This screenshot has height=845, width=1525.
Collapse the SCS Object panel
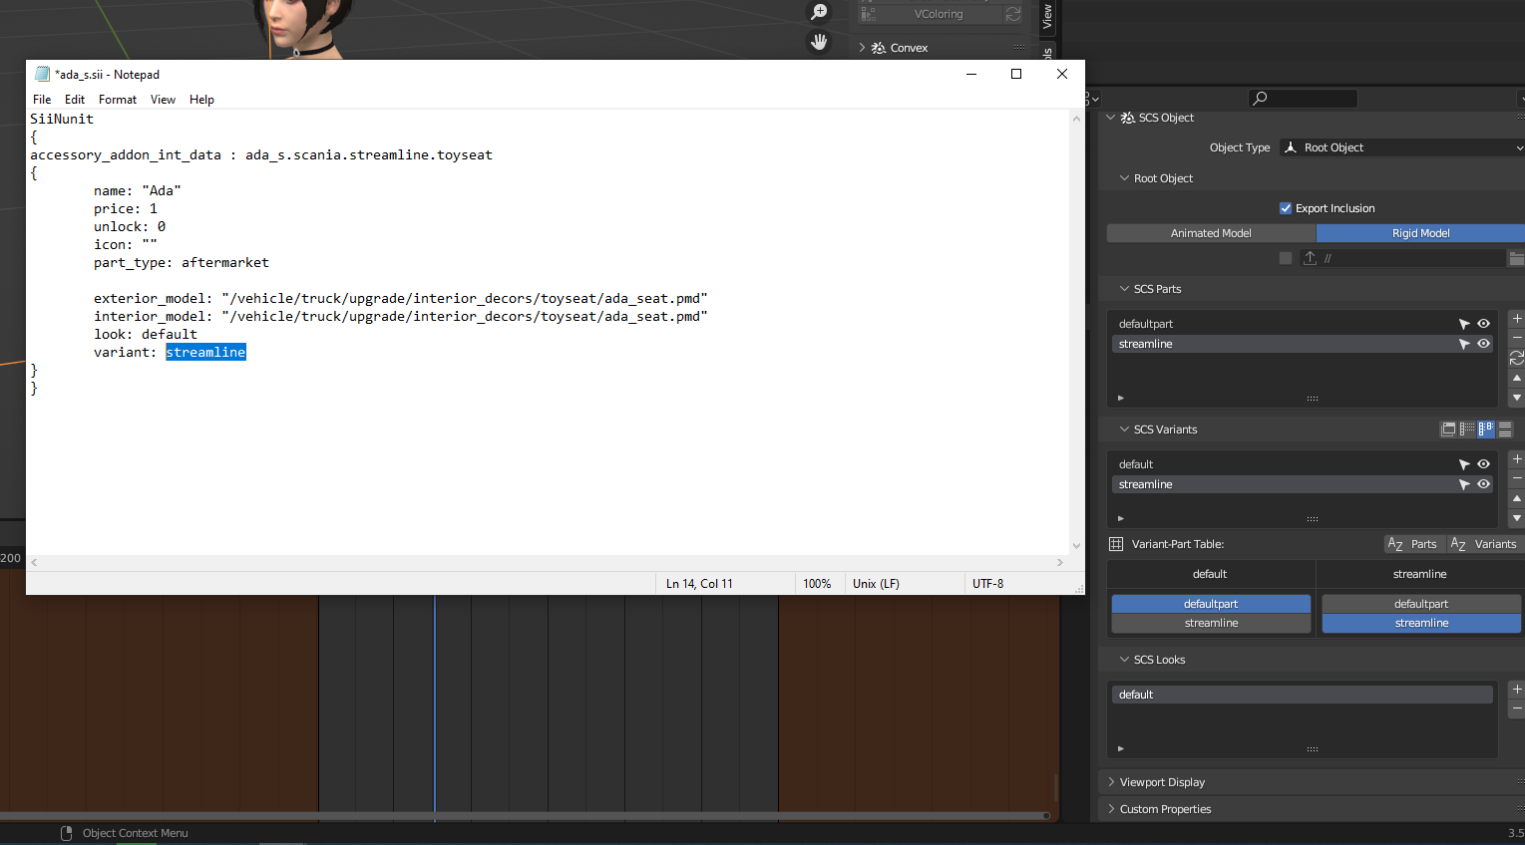(x=1111, y=118)
